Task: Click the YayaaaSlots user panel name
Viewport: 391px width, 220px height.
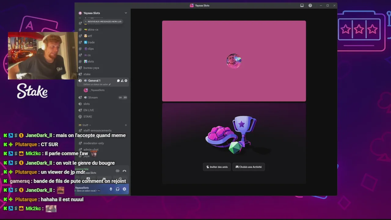Action: (82, 188)
